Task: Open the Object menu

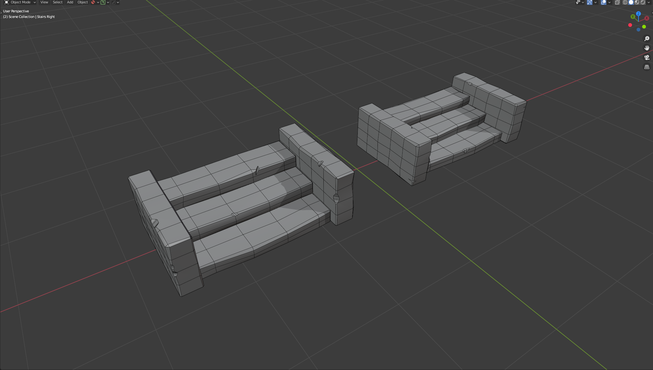Action: tap(83, 2)
